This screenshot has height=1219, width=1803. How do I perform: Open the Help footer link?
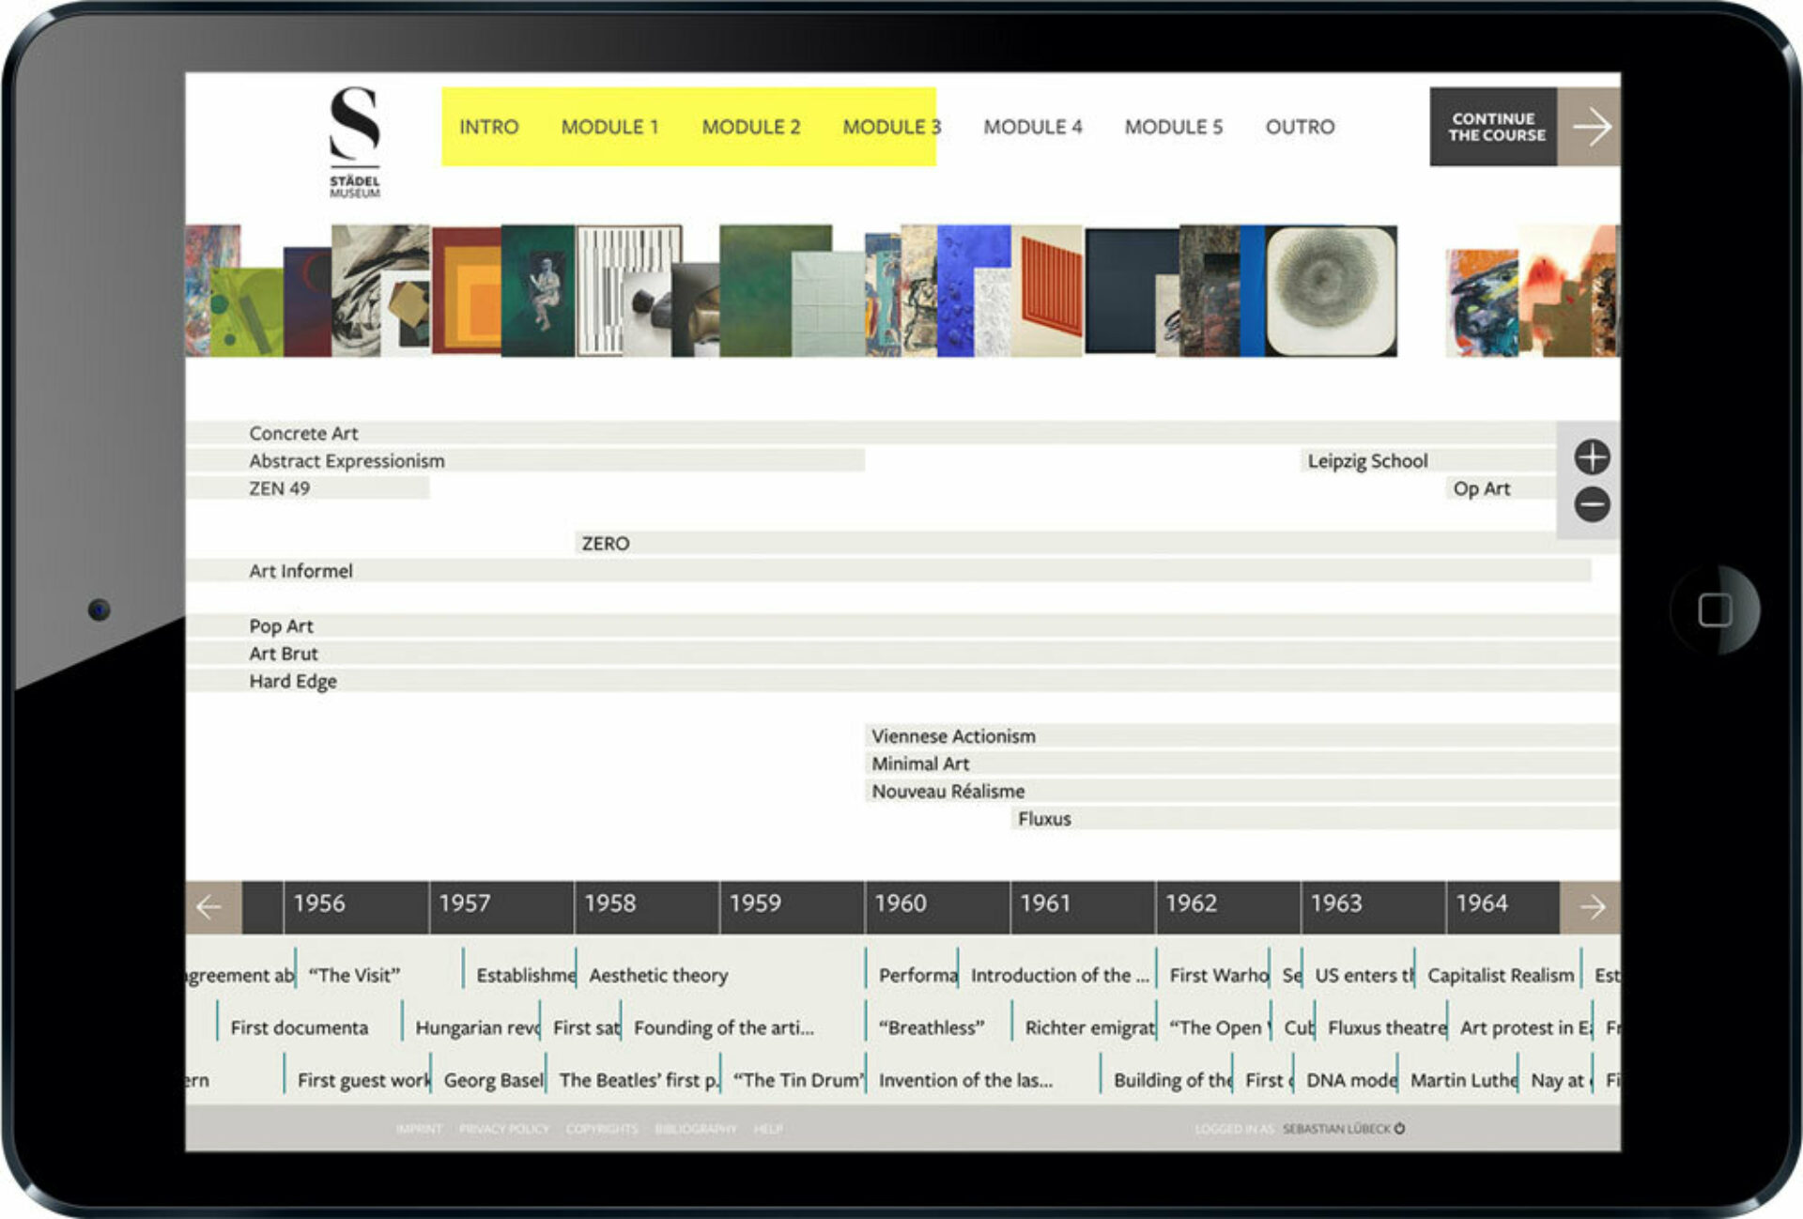[x=768, y=1129]
